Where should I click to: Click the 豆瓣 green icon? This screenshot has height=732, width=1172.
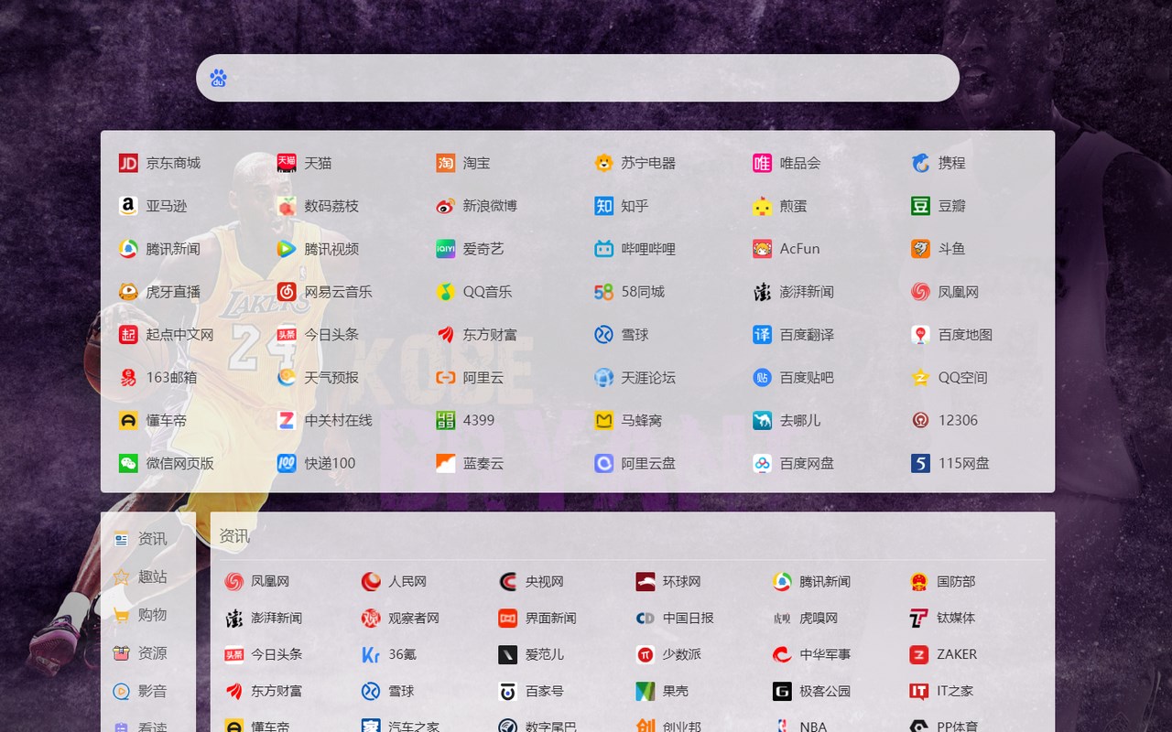tap(920, 206)
